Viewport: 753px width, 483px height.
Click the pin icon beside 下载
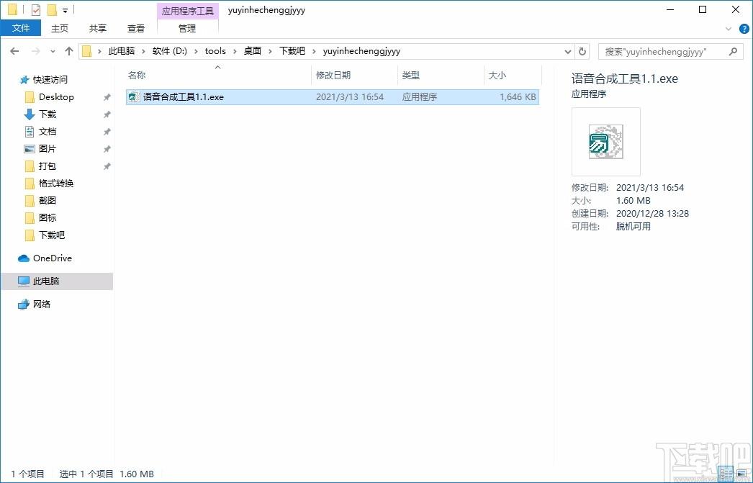(x=107, y=114)
